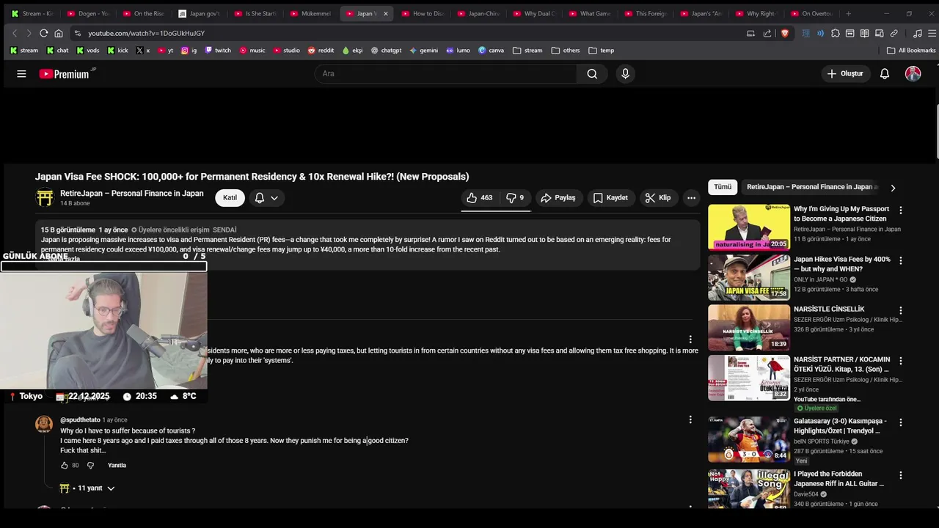Open the more actions menu beside Klip

(x=691, y=198)
